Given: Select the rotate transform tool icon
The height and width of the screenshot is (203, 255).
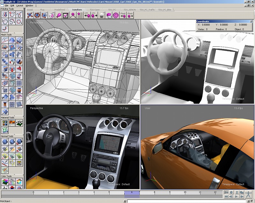Looking at the screenshot, I should 37,15.
